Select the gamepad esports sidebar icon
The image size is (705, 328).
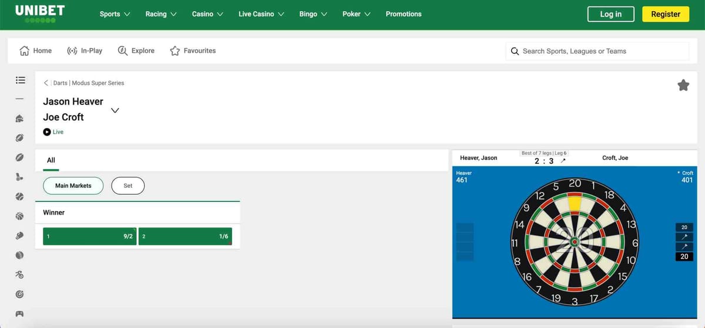point(20,313)
